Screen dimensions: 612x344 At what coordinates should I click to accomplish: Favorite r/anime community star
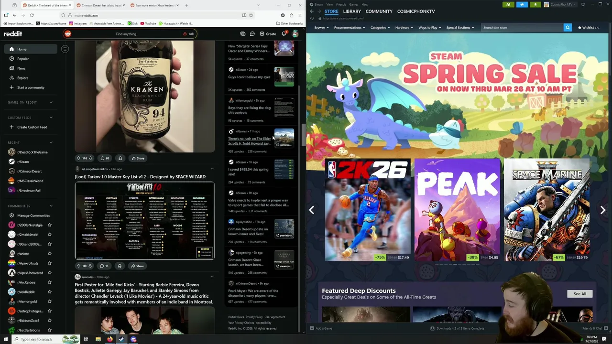click(49, 254)
